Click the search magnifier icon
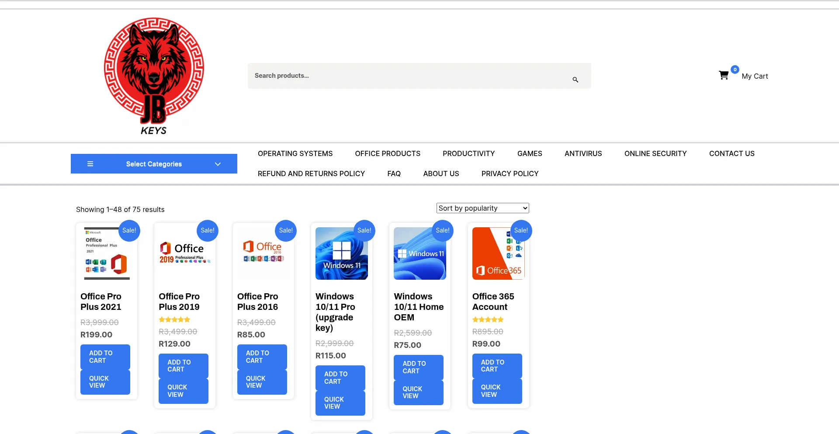Screen dimensions: 839x434 (x=576, y=80)
